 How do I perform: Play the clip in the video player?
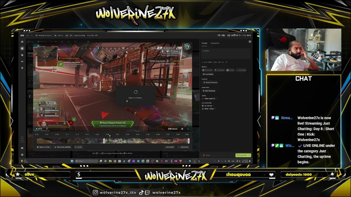36,129
